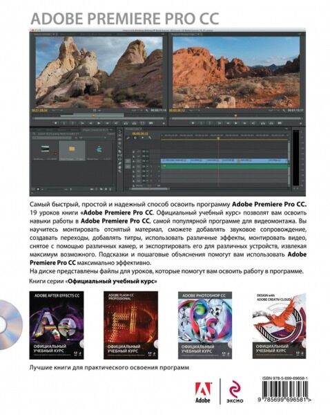330x415 pixels.
Task: Open the Source Monitor zoom level dropdown
Action: [x=57, y=110]
